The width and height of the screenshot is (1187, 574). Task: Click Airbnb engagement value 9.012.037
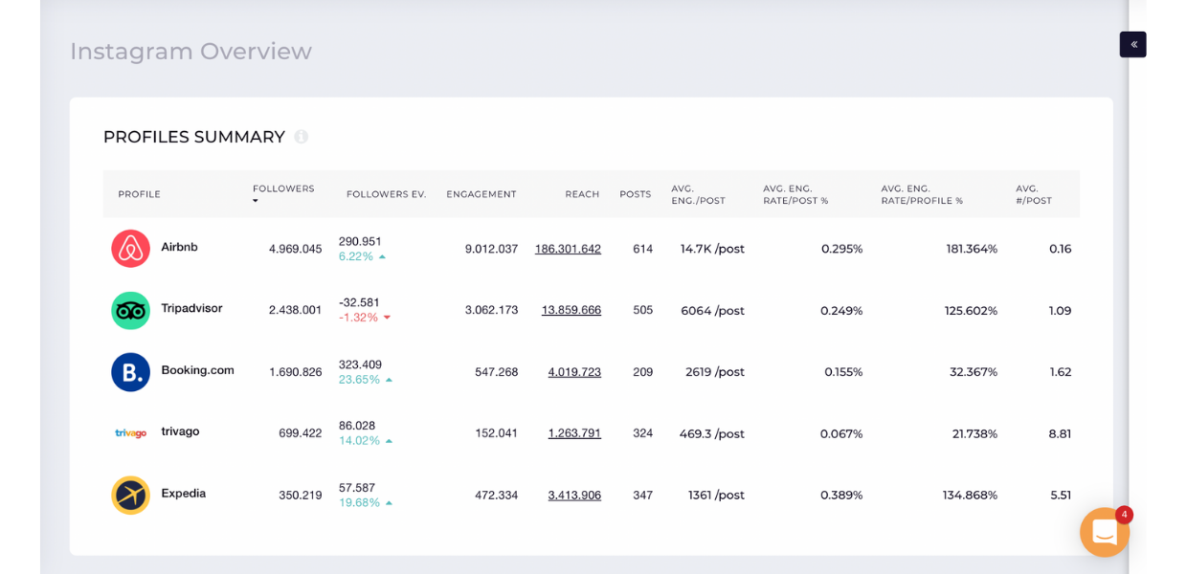pos(491,249)
